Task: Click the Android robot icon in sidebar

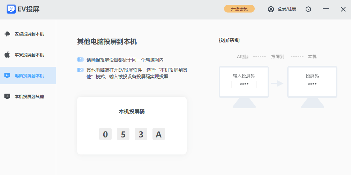Action: tap(7, 34)
